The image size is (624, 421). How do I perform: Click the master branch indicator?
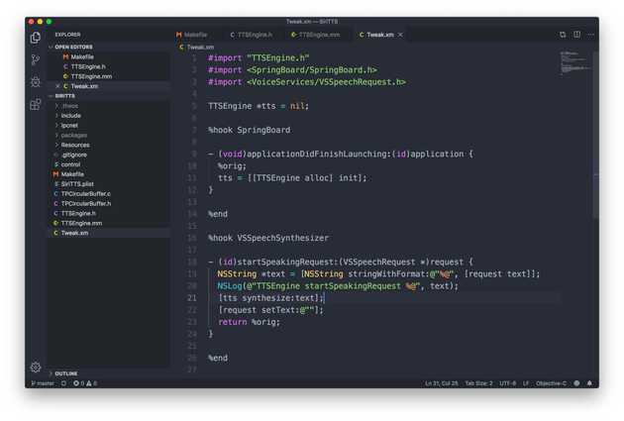click(x=43, y=383)
